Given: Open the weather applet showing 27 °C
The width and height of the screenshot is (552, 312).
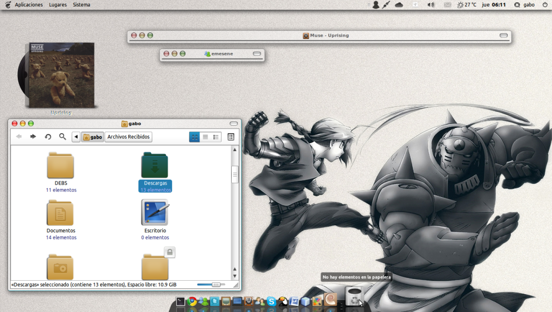Looking at the screenshot, I should click(x=466, y=4).
